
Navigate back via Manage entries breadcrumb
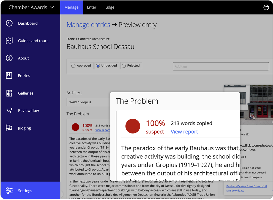click(88, 25)
